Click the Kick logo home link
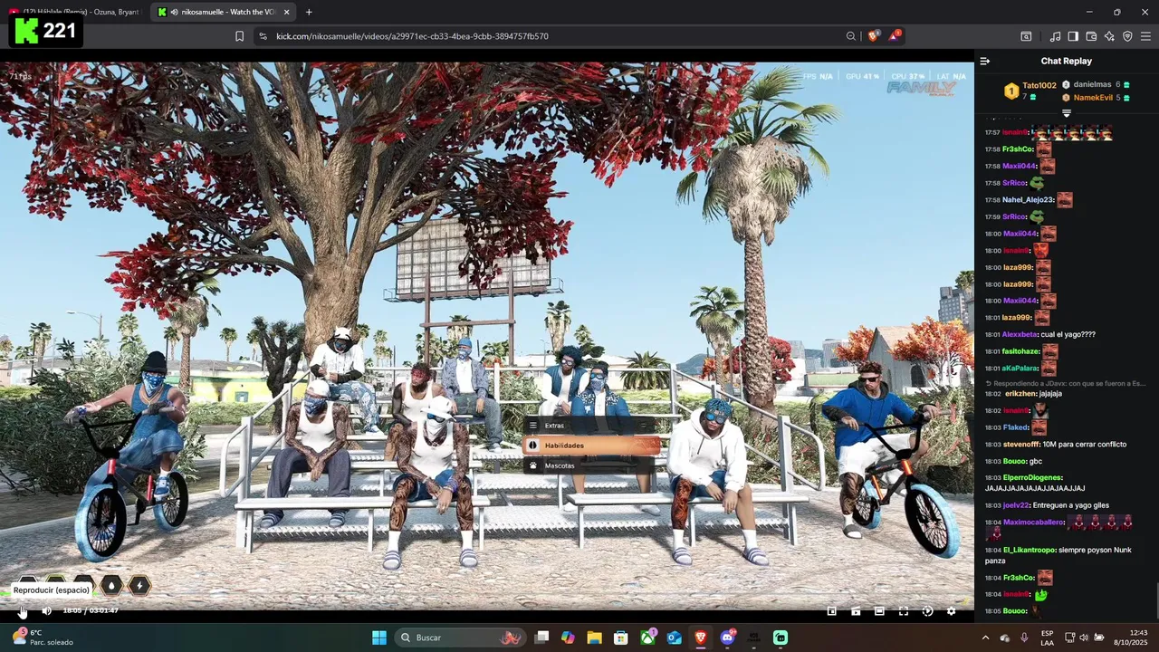1159x652 pixels. tap(27, 31)
